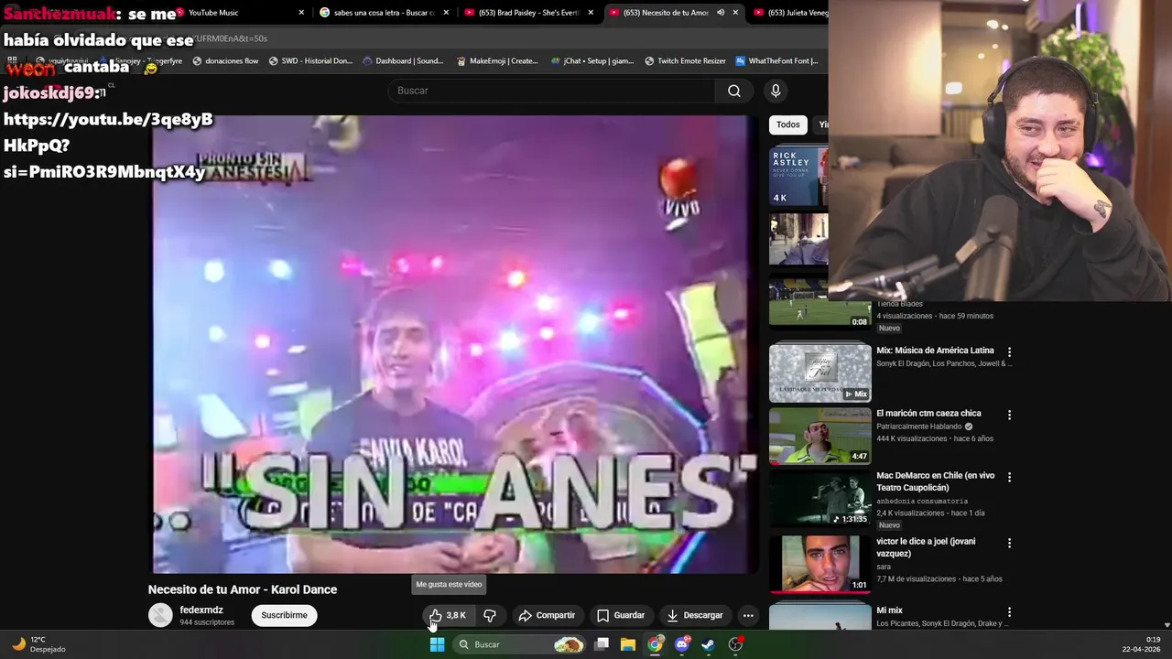Open Mac DeMarco en Chile thumbnail
This screenshot has width=1172, height=659.
pos(820,499)
